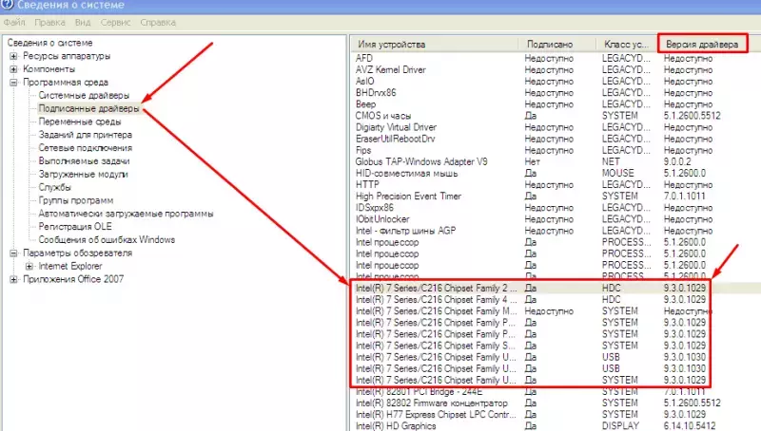This screenshot has height=431, width=761.
Task: Select Загруженные модули in the tree
Action: tap(83, 174)
